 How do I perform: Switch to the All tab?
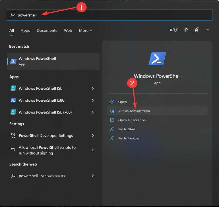tap(12, 30)
